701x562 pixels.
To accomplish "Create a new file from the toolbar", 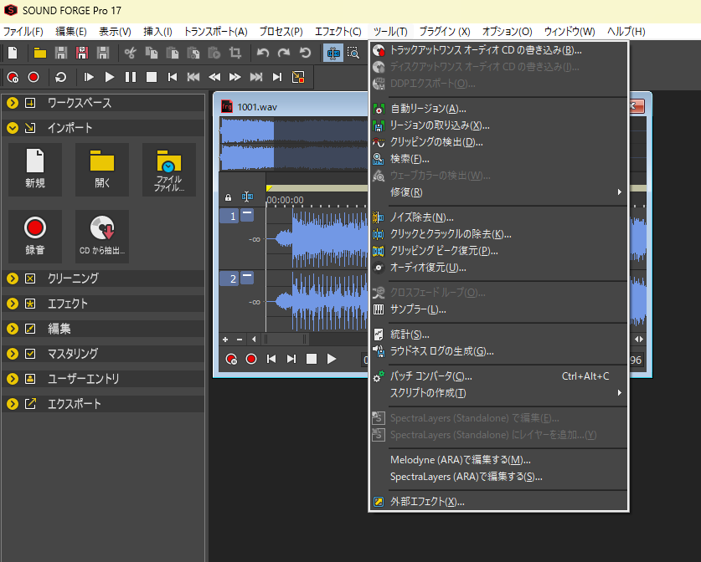I will (x=13, y=54).
